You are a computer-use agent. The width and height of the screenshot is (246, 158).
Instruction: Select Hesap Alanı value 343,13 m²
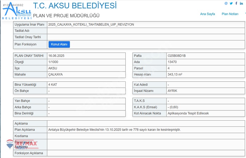pos(175,75)
